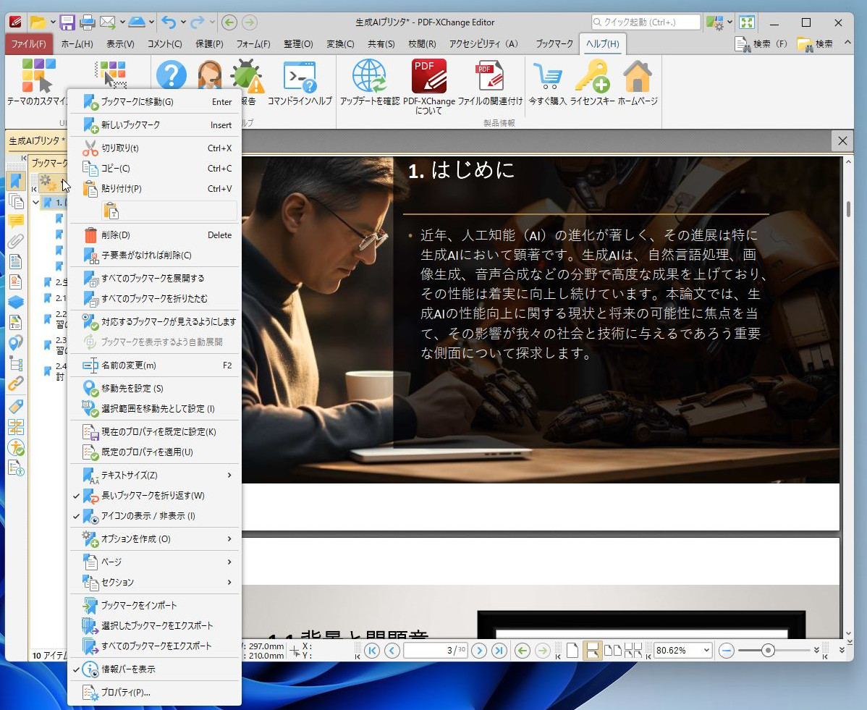The height and width of the screenshot is (710, 867).
Task: Click 検索 (F) button at top right
Action: [x=761, y=43]
